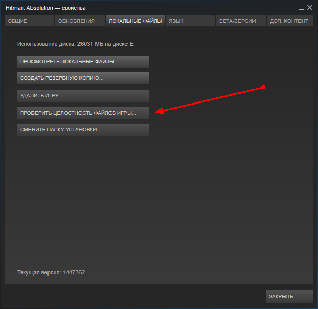Click УДАЛИТЬ ИГРУ button
The image size is (318, 309).
point(83,96)
